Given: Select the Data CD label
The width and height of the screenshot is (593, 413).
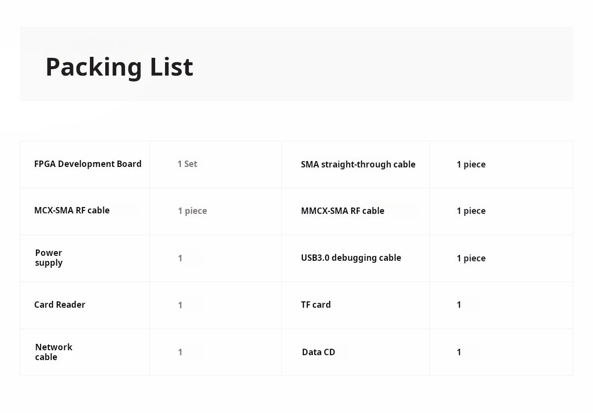Looking at the screenshot, I should (x=319, y=352).
